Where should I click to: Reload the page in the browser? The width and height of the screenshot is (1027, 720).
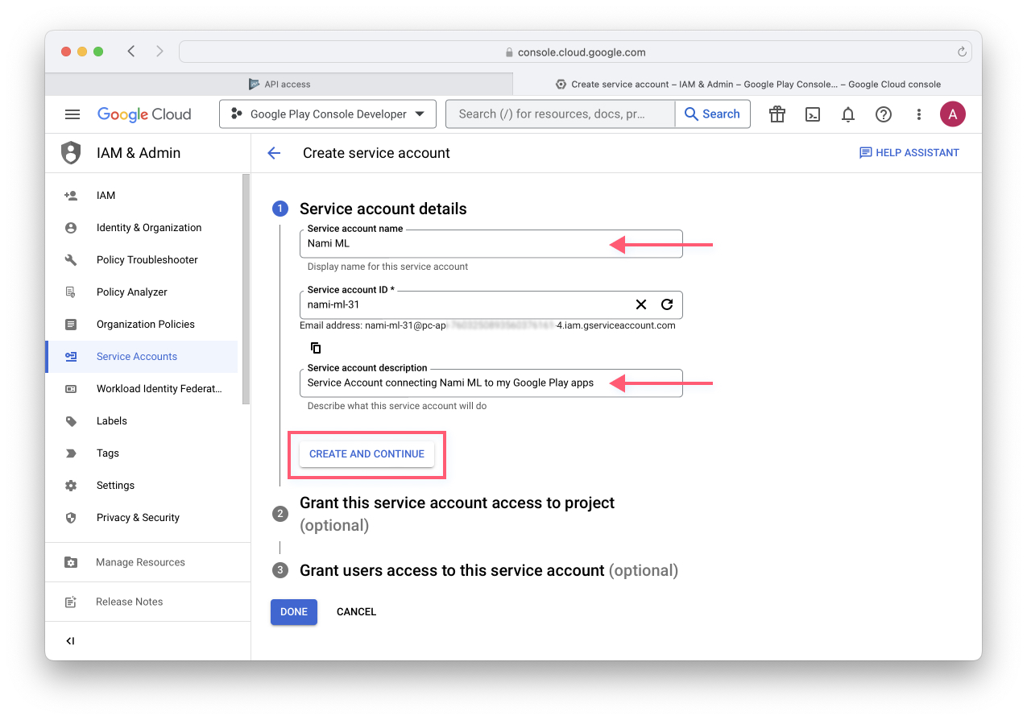962,52
